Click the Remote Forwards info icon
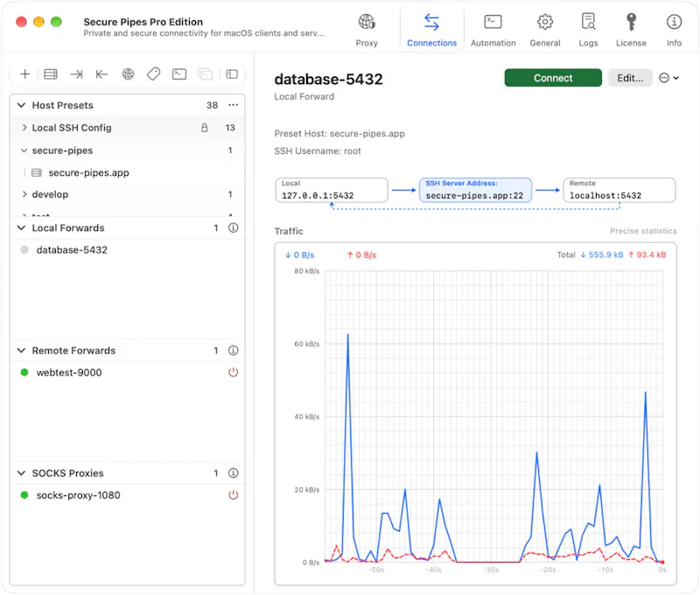This screenshot has width=700, height=595. [233, 350]
